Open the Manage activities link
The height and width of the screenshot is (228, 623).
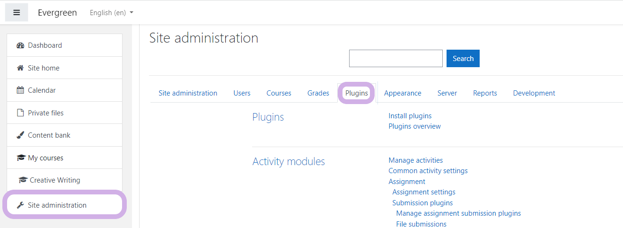click(x=416, y=160)
